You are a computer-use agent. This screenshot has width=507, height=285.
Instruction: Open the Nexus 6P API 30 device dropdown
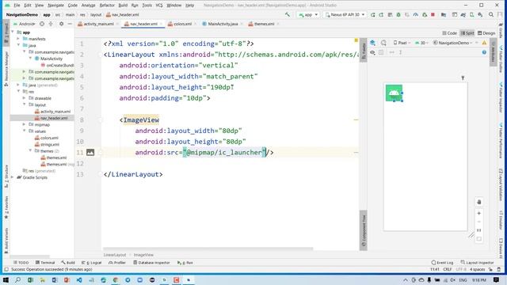345,14
